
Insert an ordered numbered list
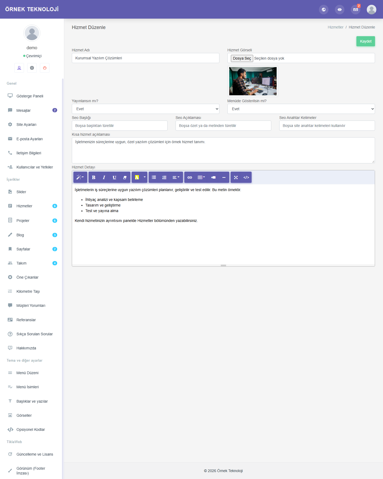164,177
